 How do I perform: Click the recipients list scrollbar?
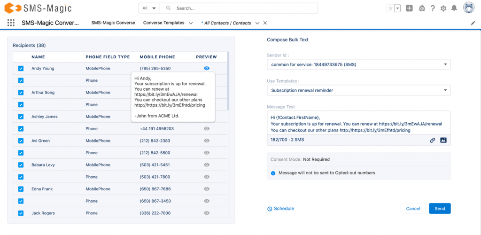(x=228, y=81)
